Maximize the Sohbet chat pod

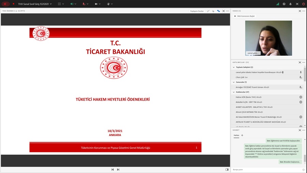(x=300, y=130)
